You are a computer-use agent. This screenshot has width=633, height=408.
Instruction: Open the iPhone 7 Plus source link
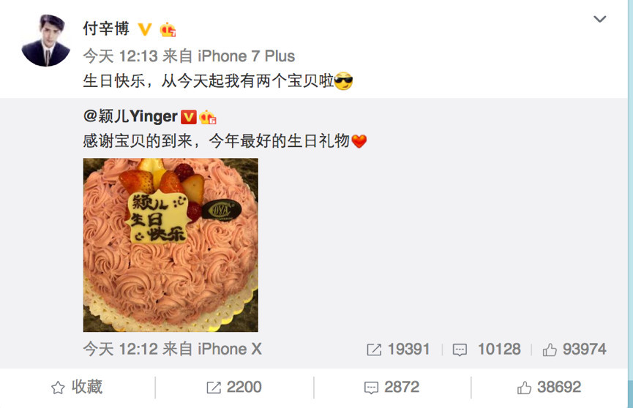pyautogui.click(x=246, y=56)
